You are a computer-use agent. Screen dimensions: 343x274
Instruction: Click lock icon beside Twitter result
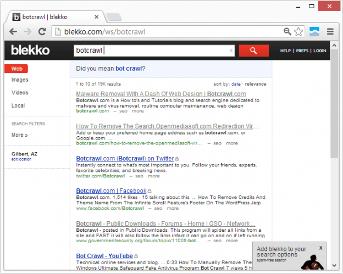[x=177, y=159]
